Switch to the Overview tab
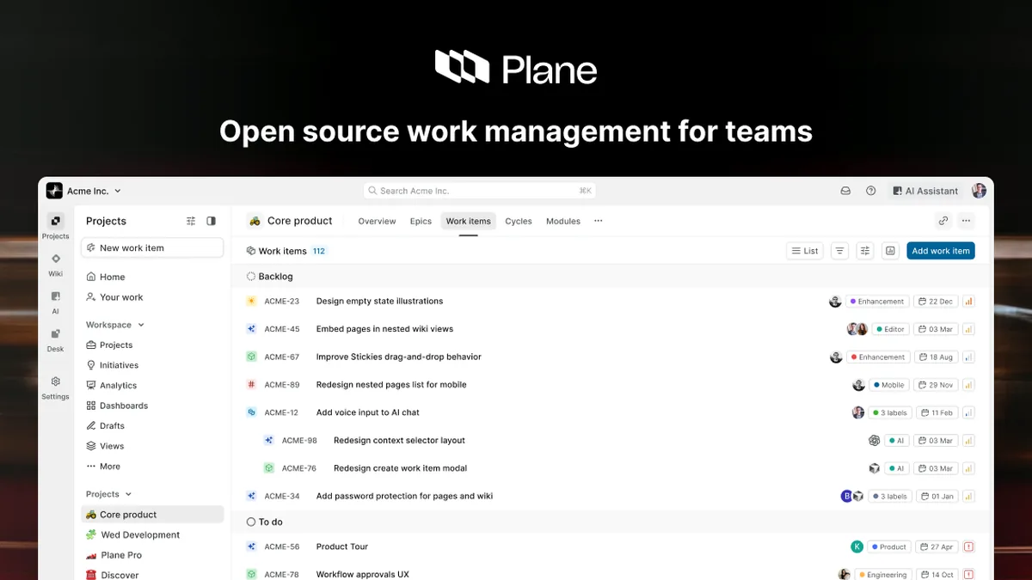The height and width of the screenshot is (580, 1032). [377, 221]
